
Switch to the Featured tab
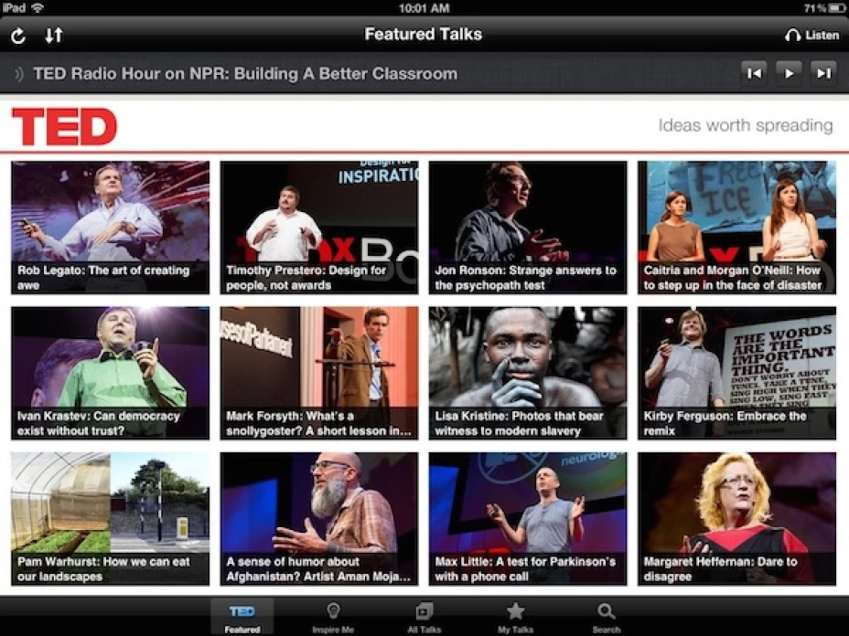(242, 612)
